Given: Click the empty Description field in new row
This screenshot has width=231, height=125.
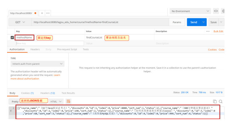Looking at the screenshot, I should [x=189, y=43].
